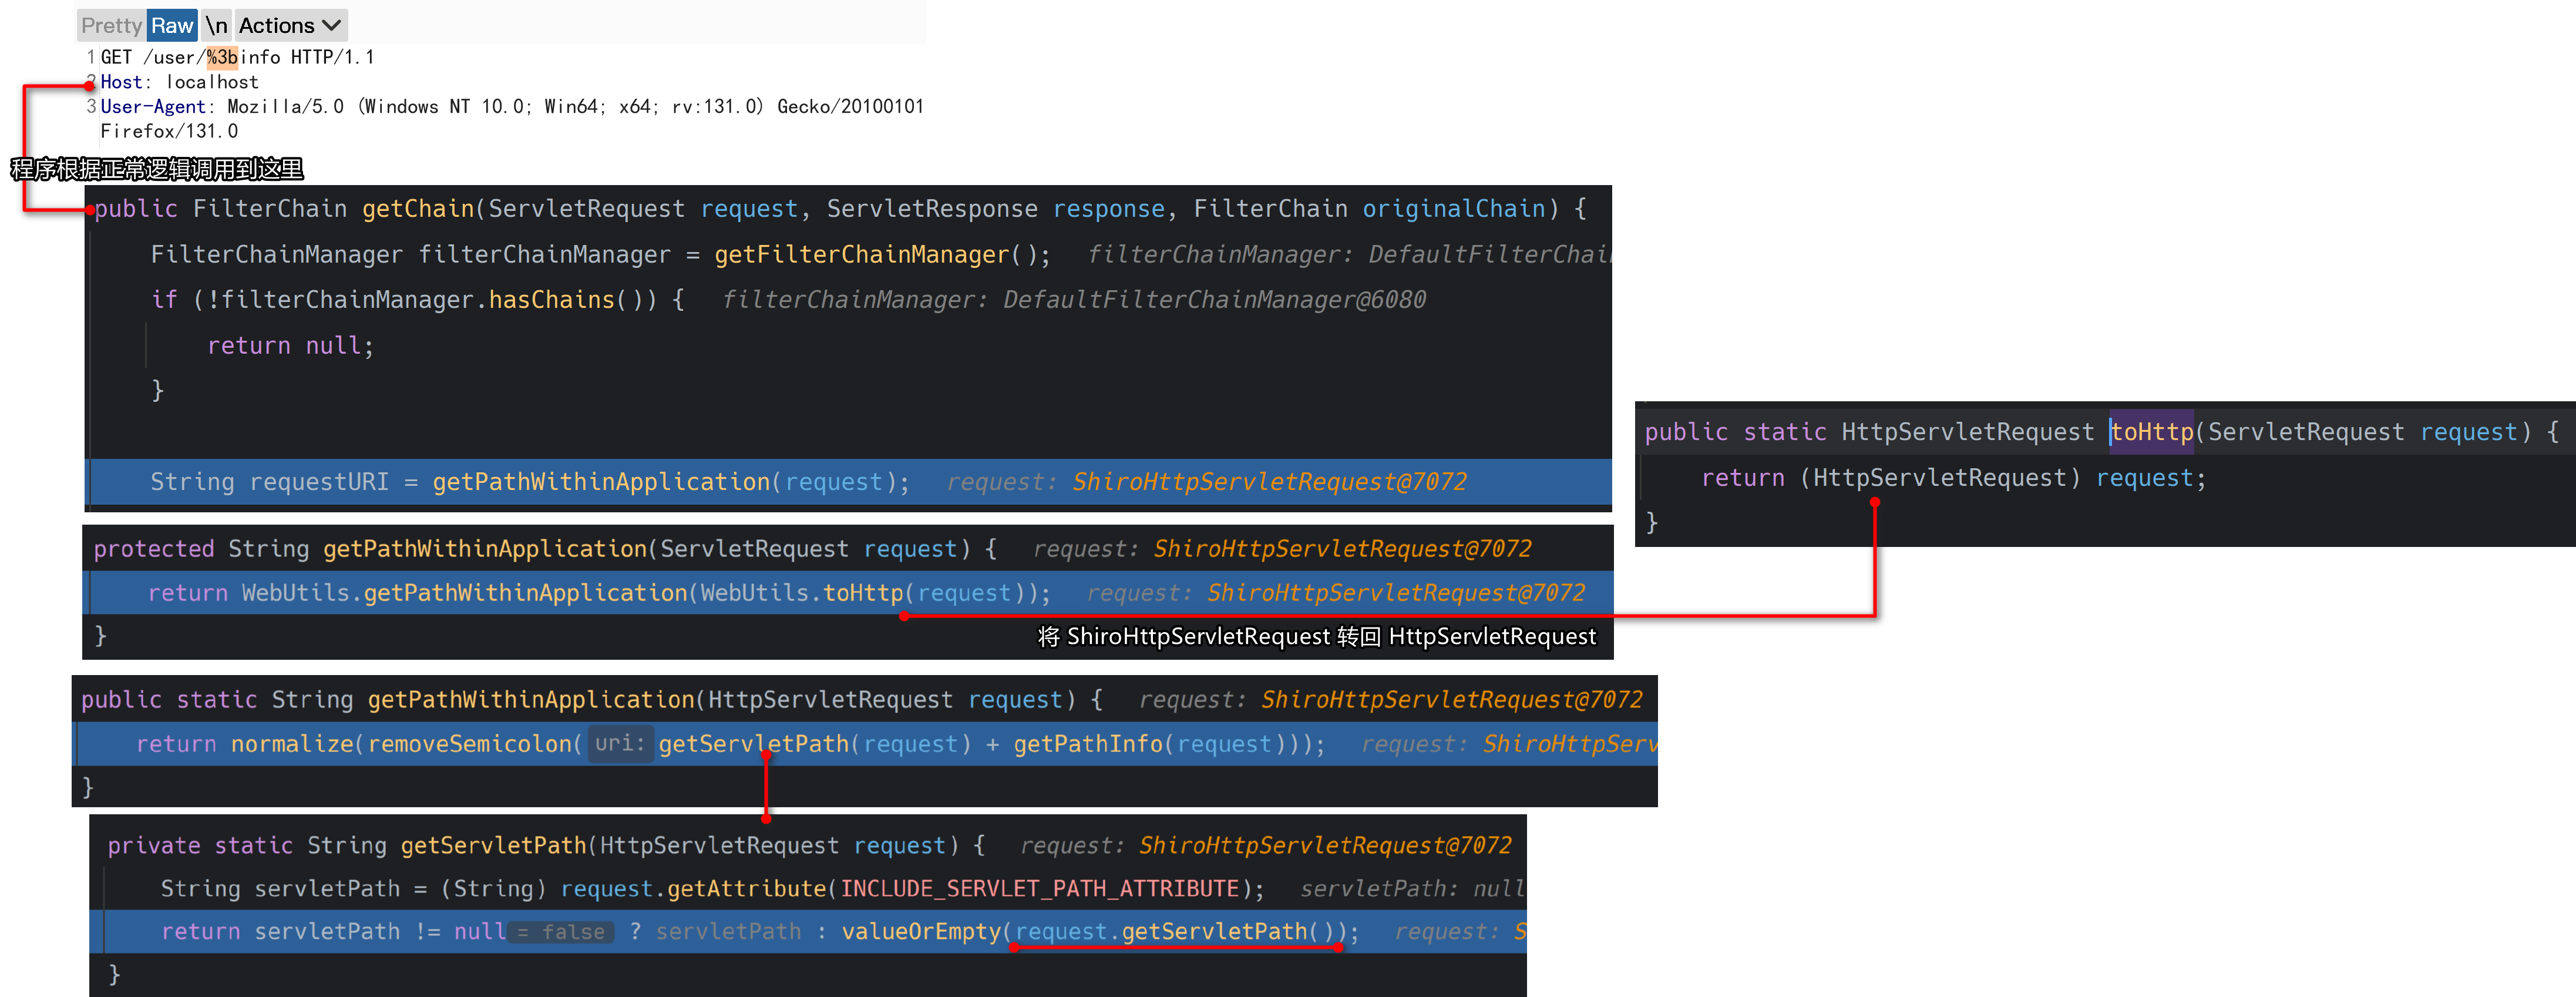Click the Chinese caption about converting ShiroHttpServletRequest
The image size is (2576, 997).
coord(1317,636)
